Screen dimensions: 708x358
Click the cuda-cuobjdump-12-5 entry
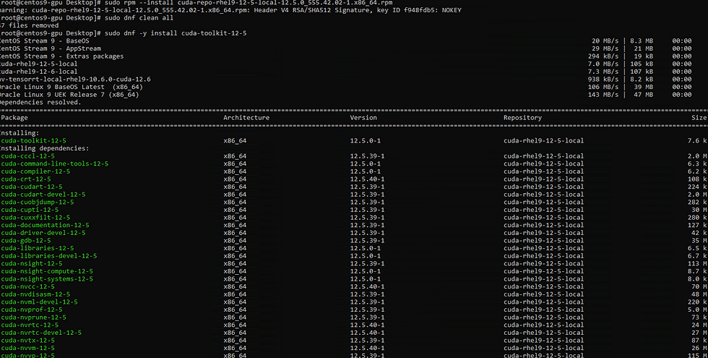38,202
